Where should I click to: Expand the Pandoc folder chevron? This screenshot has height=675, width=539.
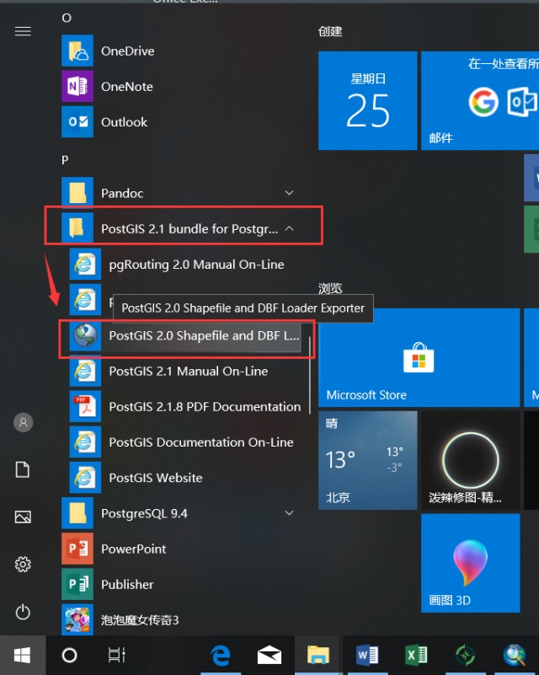289,193
